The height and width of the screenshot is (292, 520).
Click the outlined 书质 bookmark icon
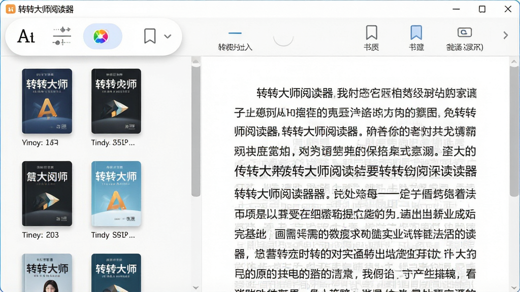point(371,32)
